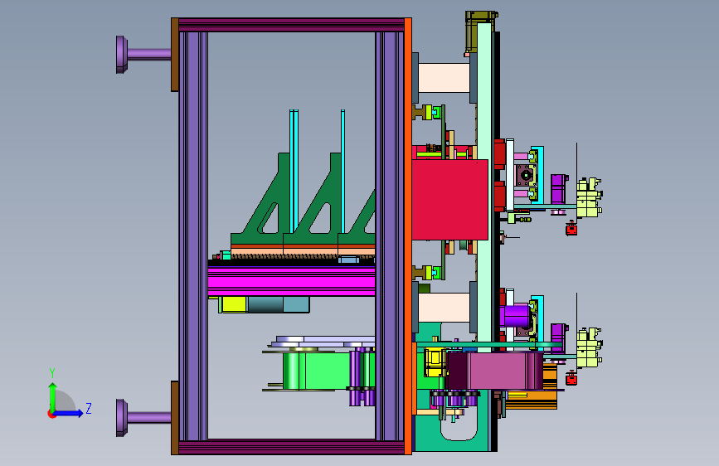
Task: Select the lower-left purple leveling foot
Action: pos(143,417)
